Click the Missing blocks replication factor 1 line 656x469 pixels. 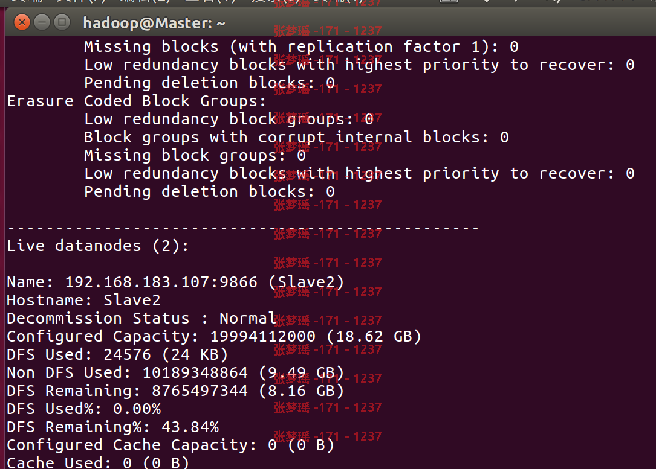click(x=301, y=46)
